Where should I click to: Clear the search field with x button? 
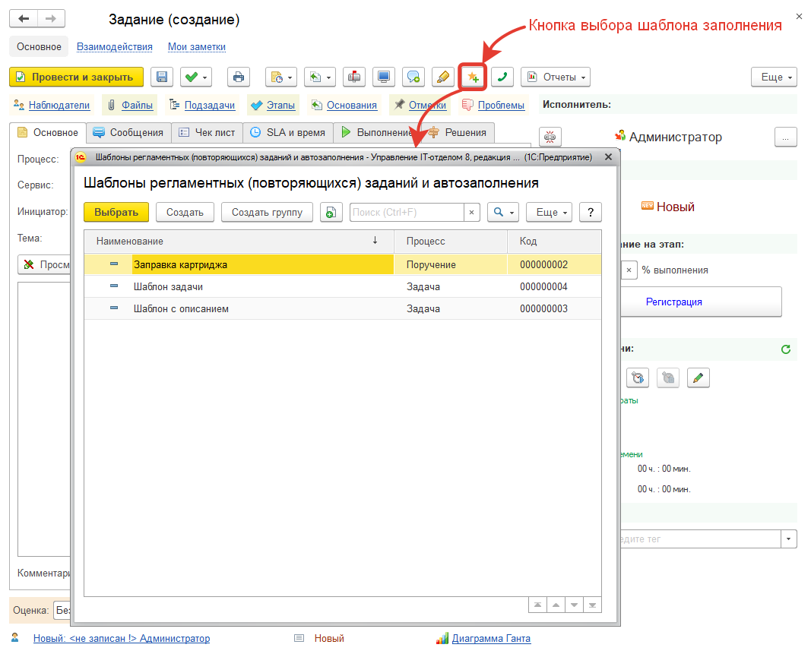coord(472,212)
